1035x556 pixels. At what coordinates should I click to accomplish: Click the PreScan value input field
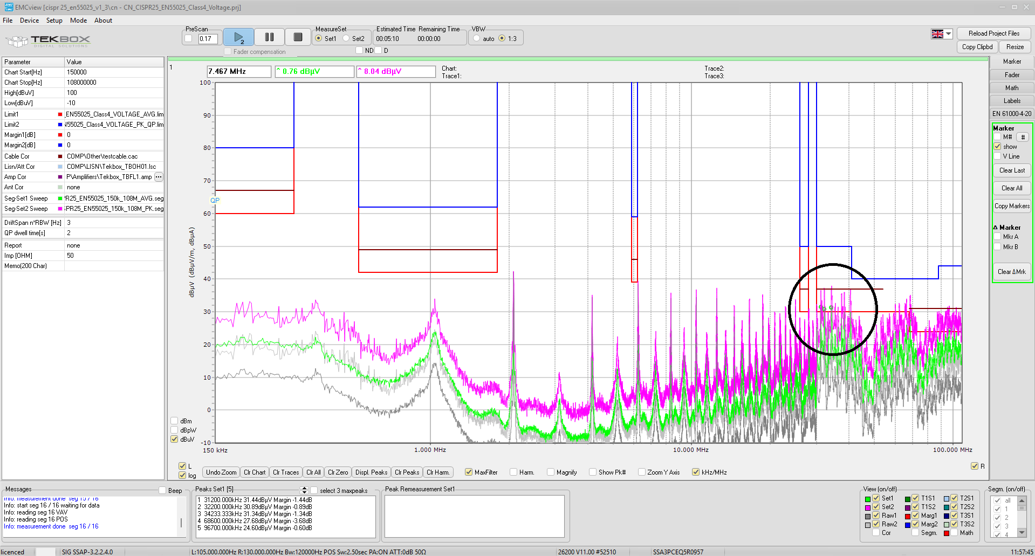click(x=208, y=39)
